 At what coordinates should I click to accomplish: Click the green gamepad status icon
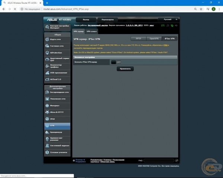(163, 26)
